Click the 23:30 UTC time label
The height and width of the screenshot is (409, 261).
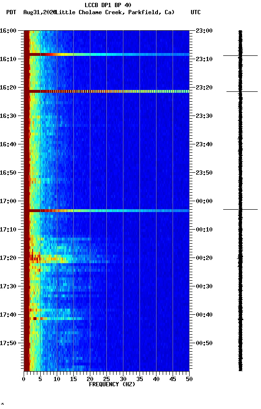click(x=204, y=116)
